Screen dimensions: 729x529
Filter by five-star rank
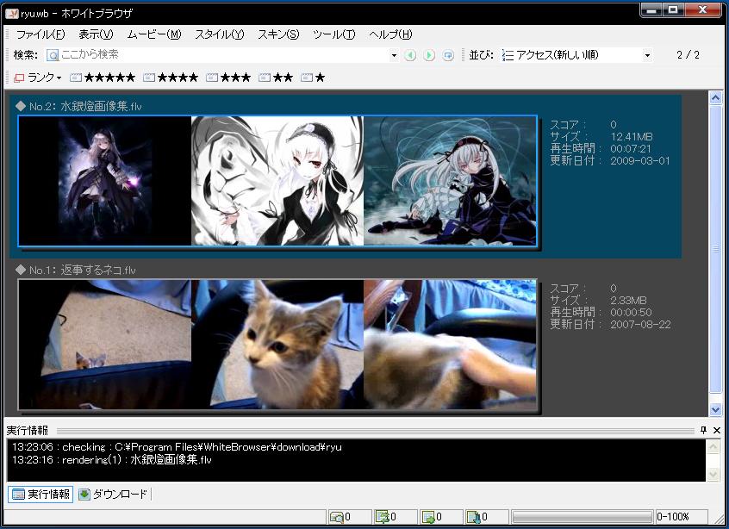(103, 78)
